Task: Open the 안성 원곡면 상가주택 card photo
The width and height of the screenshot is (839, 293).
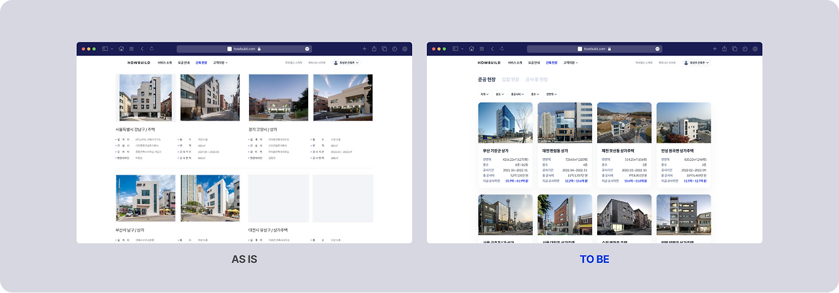Action: 683,122
